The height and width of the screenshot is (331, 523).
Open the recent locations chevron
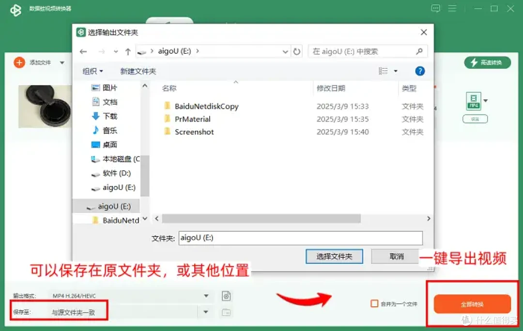[116, 51]
